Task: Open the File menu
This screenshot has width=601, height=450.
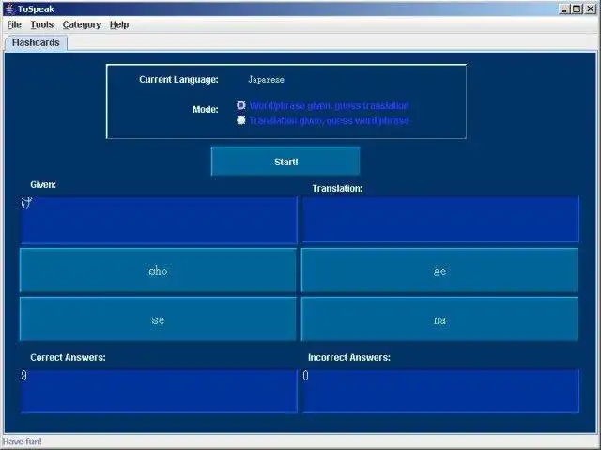Action: point(14,25)
